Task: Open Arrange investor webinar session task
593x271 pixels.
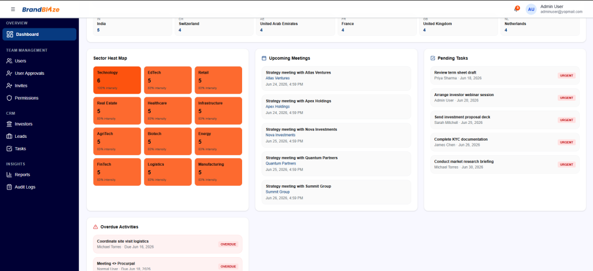Action: 505,97
